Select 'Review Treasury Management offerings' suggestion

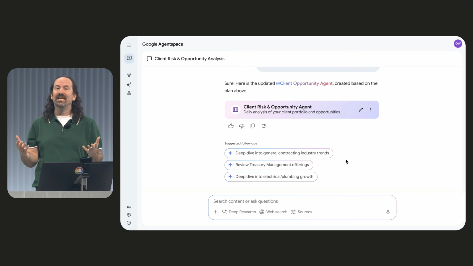268,165
